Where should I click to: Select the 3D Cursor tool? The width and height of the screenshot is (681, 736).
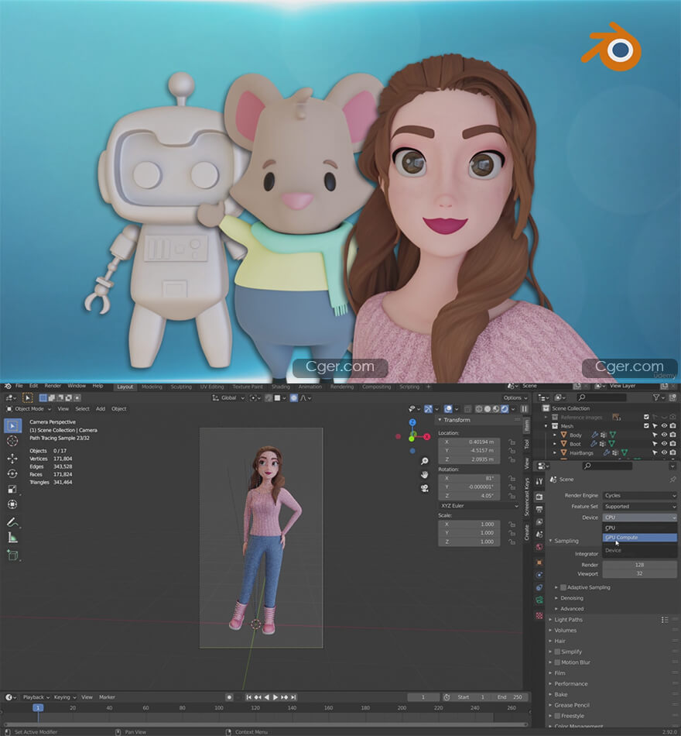point(12,441)
